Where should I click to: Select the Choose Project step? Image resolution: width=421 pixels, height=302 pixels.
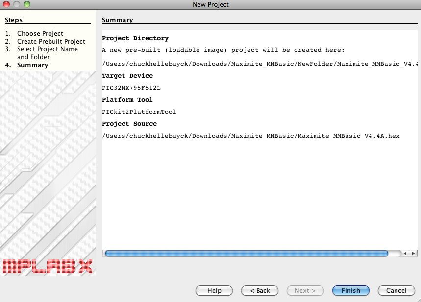coord(40,33)
